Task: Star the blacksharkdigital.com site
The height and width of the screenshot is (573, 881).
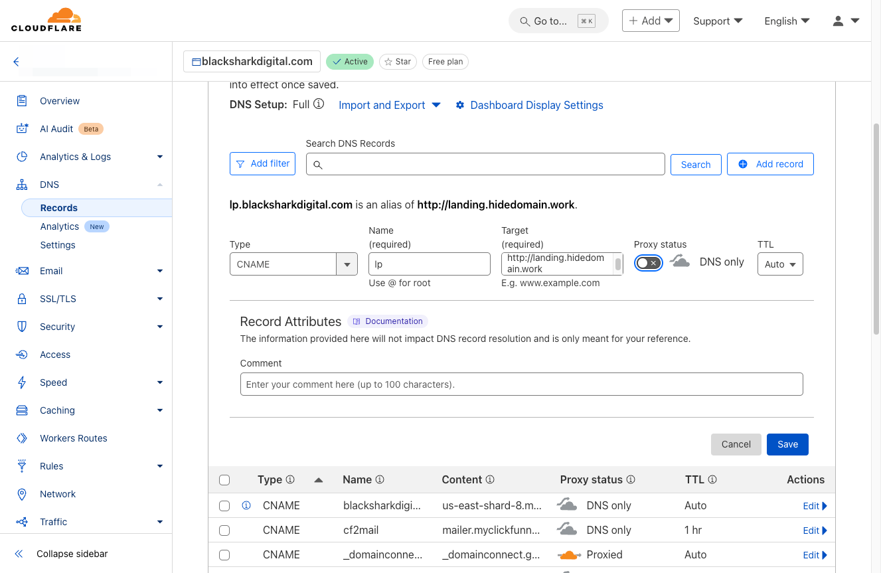Action: (398, 62)
